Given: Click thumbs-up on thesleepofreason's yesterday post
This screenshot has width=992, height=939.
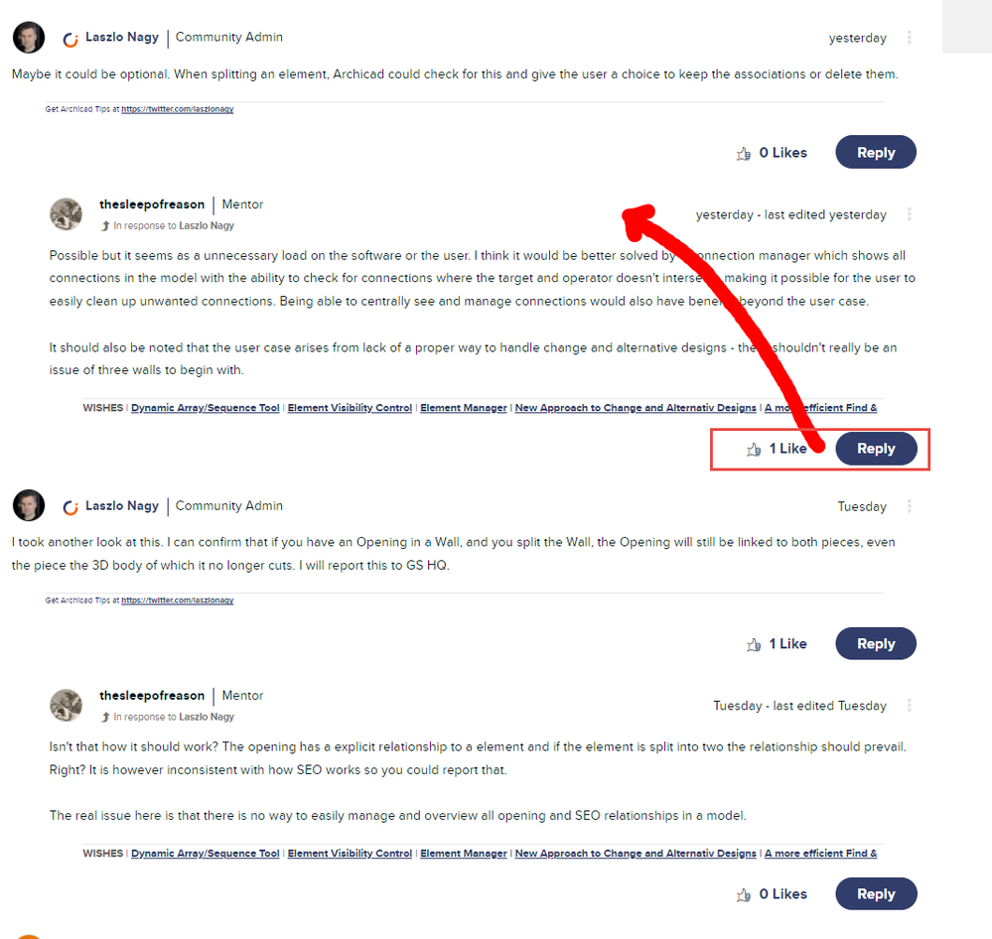Looking at the screenshot, I should pos(754,449).
